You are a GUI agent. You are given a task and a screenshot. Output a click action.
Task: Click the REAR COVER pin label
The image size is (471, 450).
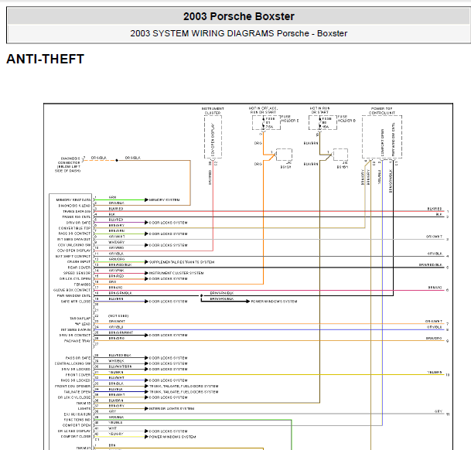[79, 268]
